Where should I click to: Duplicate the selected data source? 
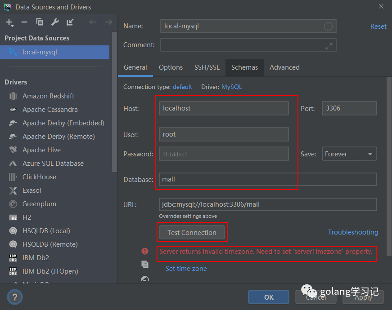pos(40,22)
